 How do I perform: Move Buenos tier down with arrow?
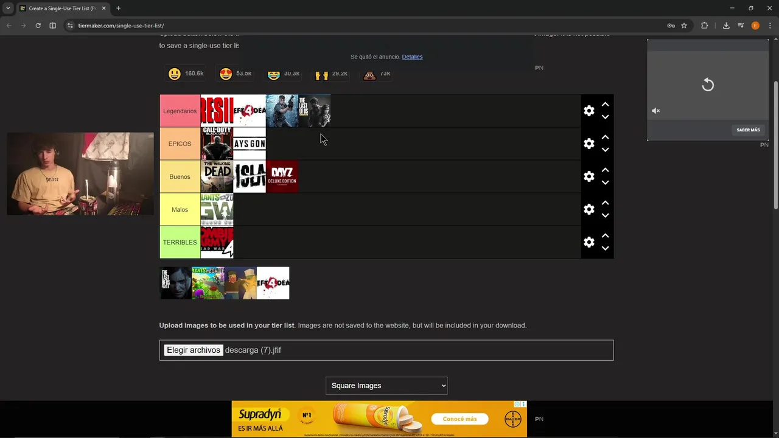tap(605, 182)
